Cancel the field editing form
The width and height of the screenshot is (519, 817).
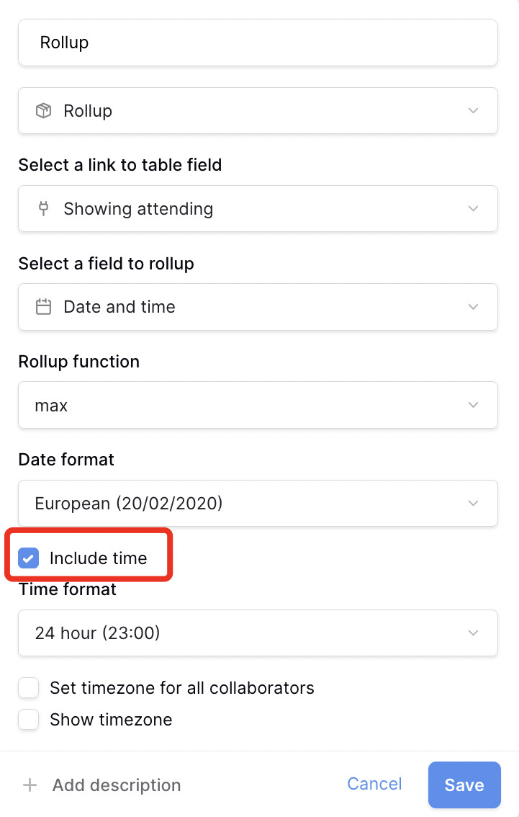374,784
